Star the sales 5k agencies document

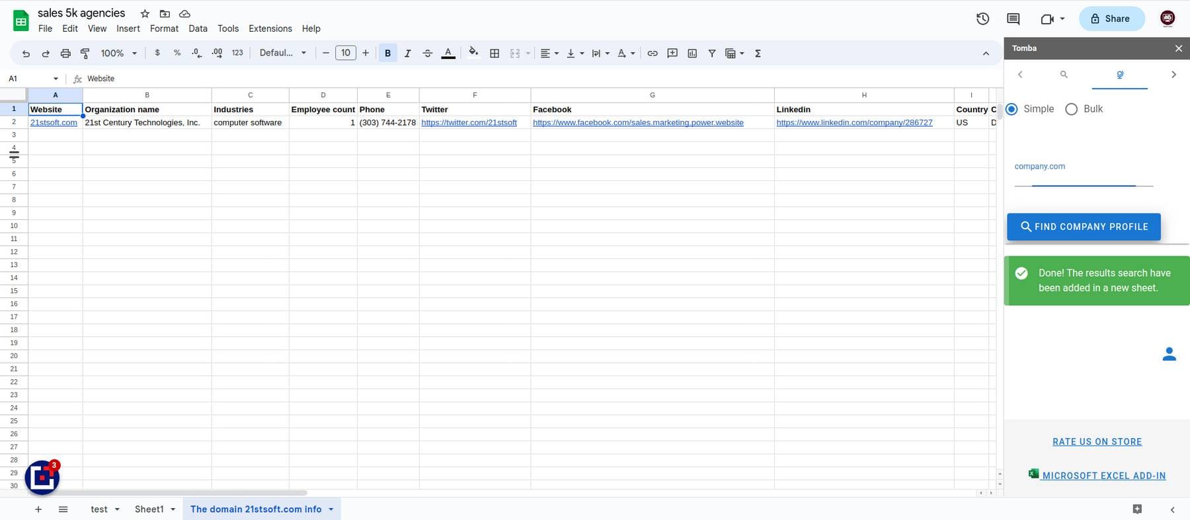pos(145,13)
